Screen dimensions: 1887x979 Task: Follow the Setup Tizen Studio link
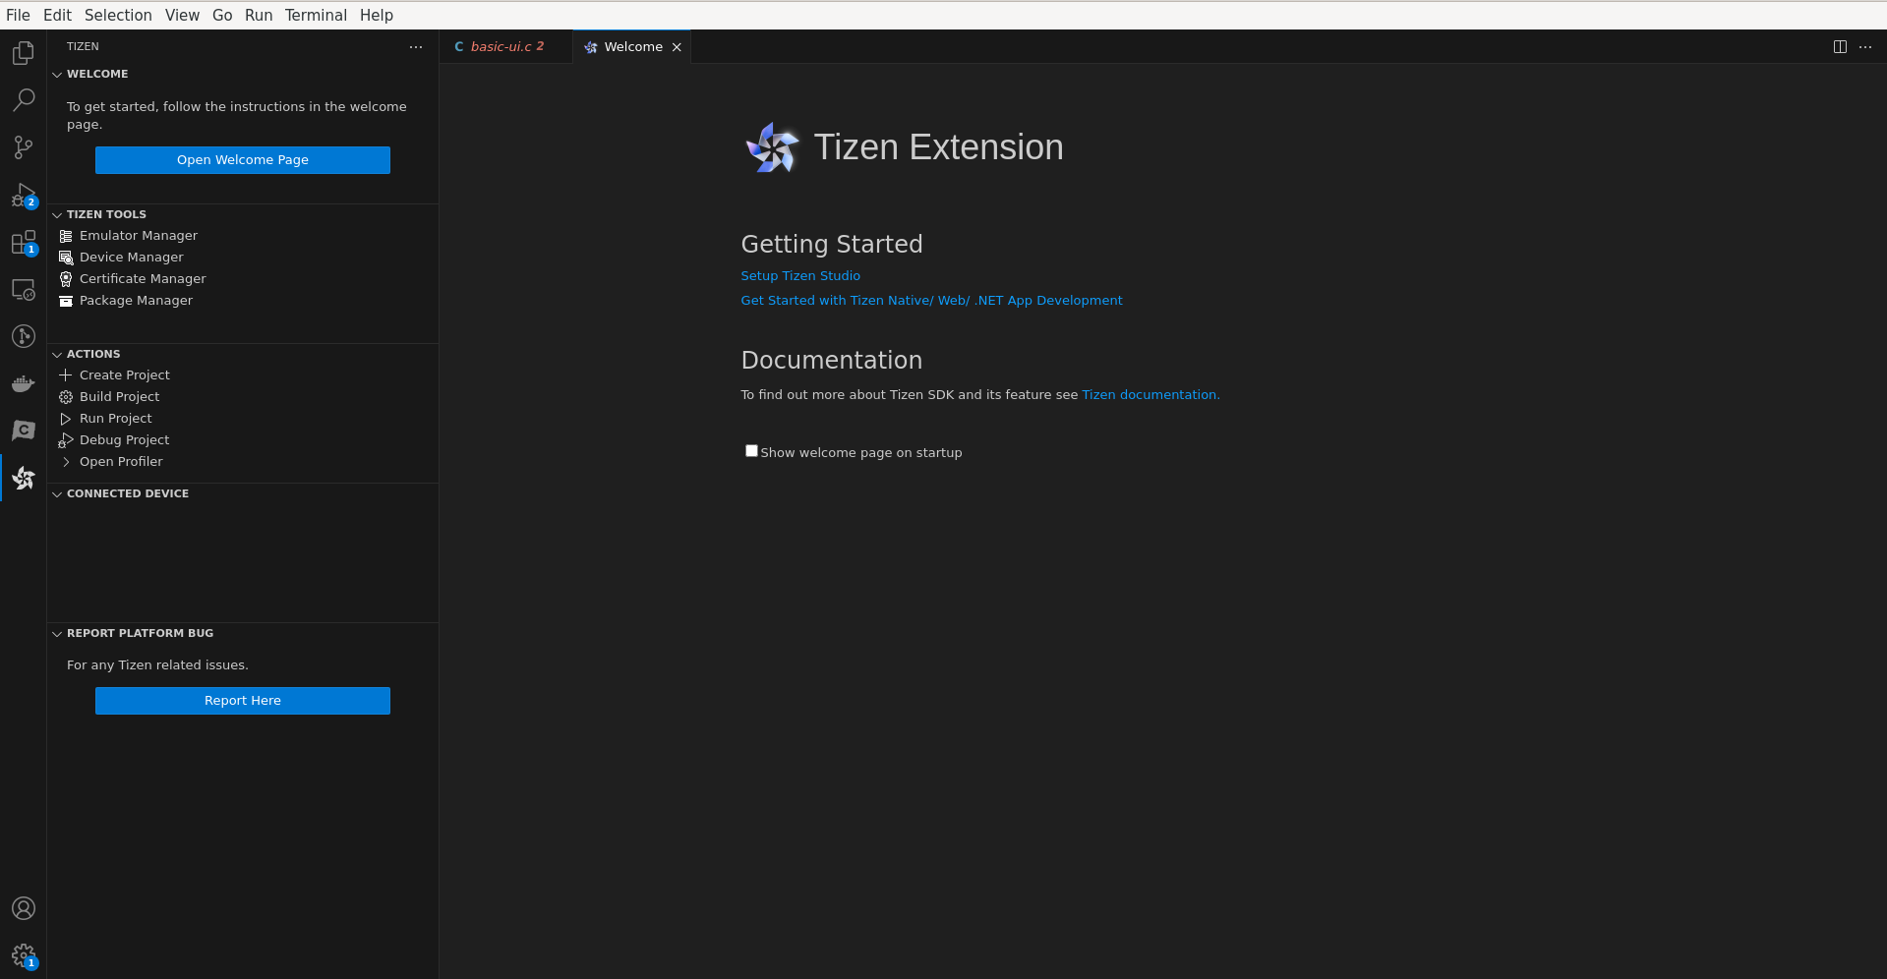click(799, 275)
